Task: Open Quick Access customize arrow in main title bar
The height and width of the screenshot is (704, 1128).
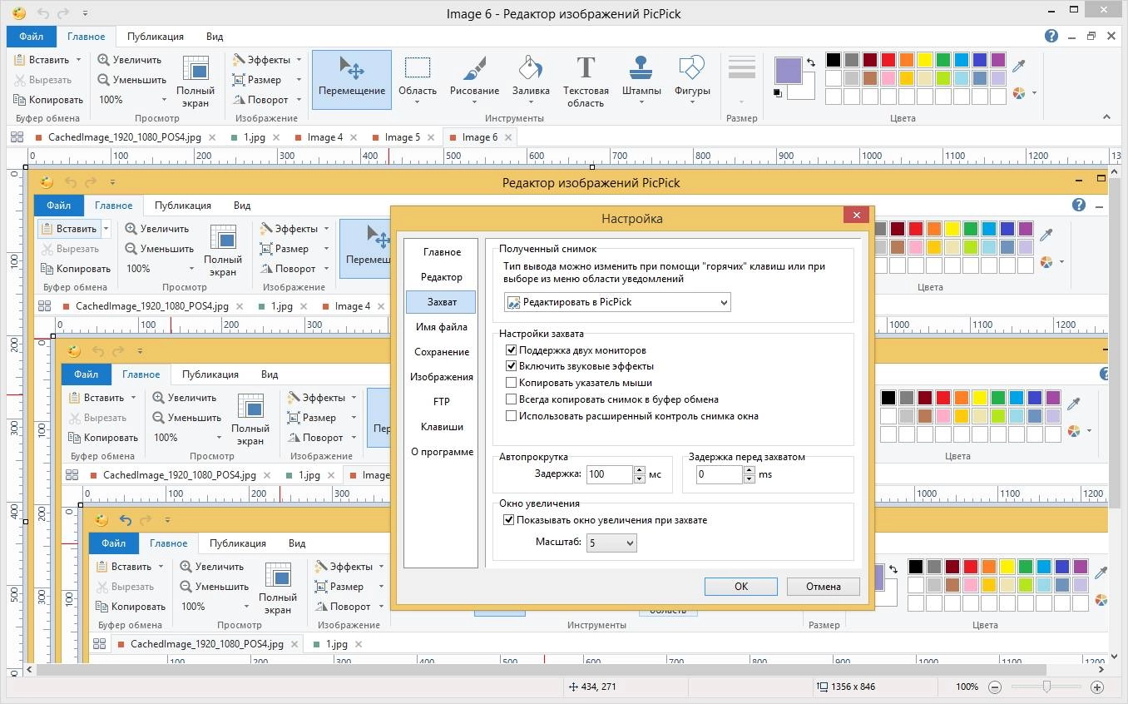Action: click(86, 13)
